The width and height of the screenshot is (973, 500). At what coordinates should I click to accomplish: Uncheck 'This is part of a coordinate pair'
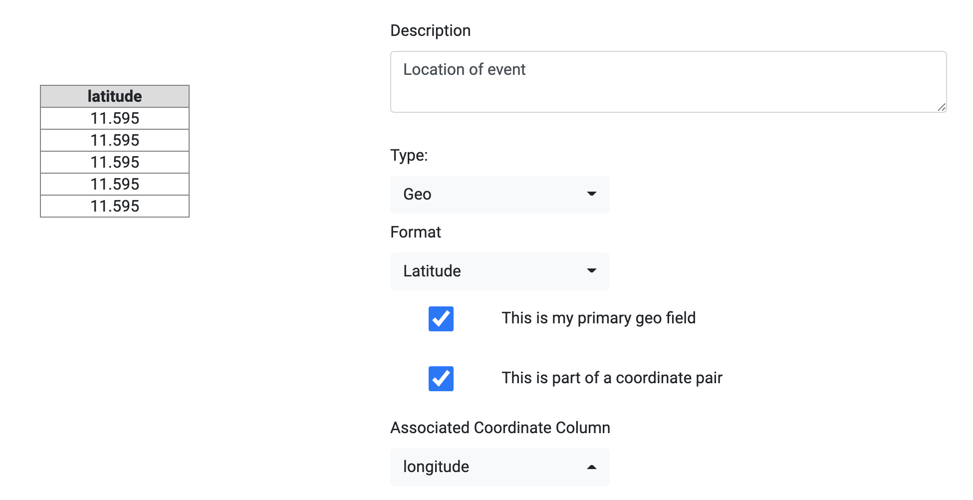[441, 379]
